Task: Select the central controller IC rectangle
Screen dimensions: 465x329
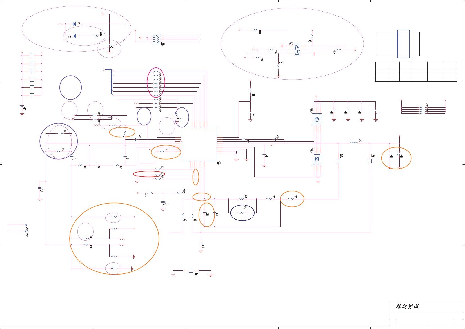Action: pos(199,144)
